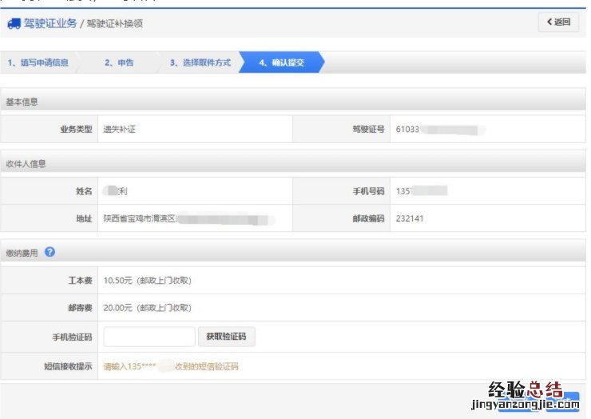
Task: Click the 基本信息 section header
Action: [22, 102]
